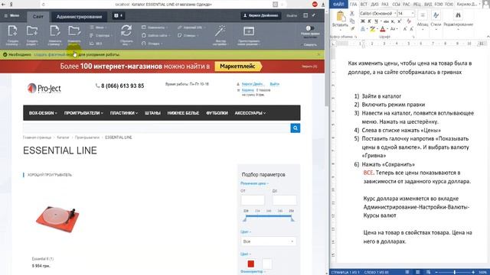The height and width of the screenshot is (275, 490).
Task: Click the Paragraph icon in Word ribbon
Action: [423, 15]
